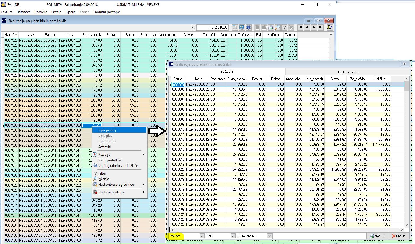415x244 pixels.
Task: Click the Seštevki horizontal scrollbar
Action: click(x=286, y=230)
